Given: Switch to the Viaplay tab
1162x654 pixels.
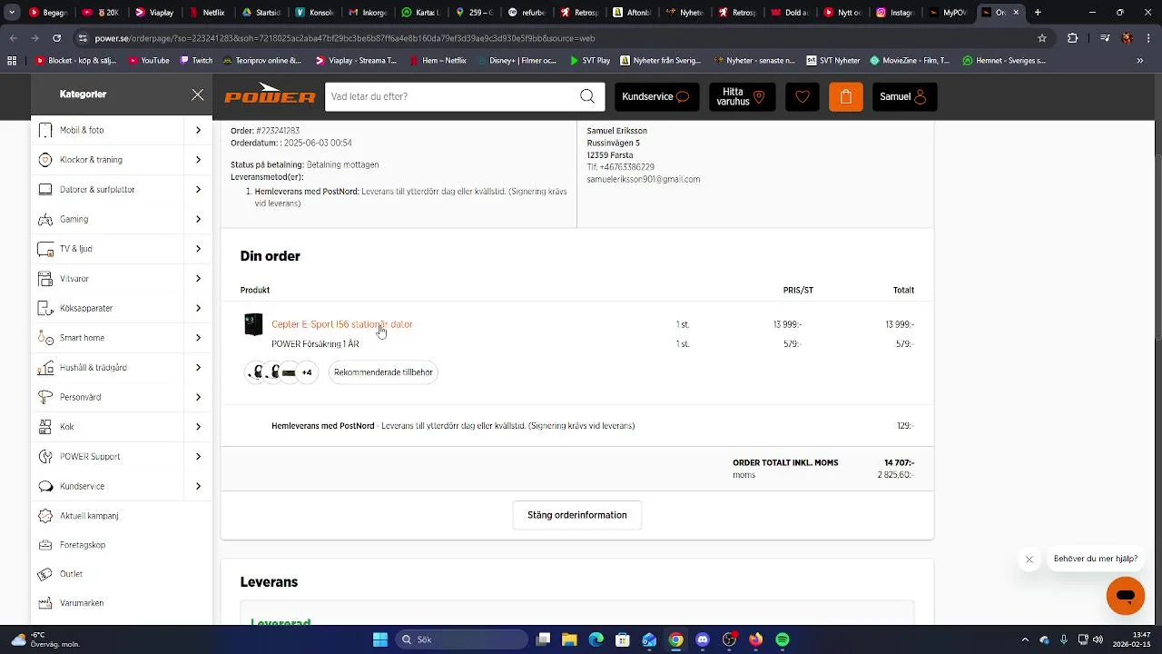Looking at the screenshot, I should pyautogui.click(x=154, y=13).
